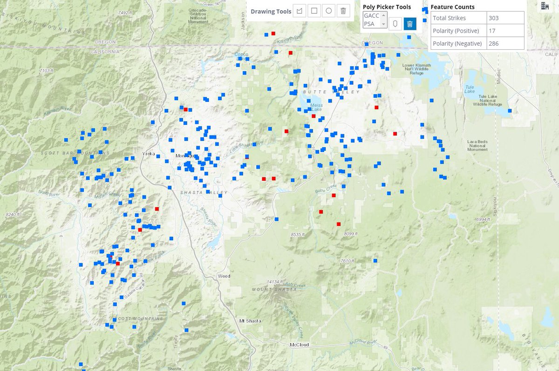
Task: Delete drawings with Drawing Tools trash icon
Action: tap(343, 11)
